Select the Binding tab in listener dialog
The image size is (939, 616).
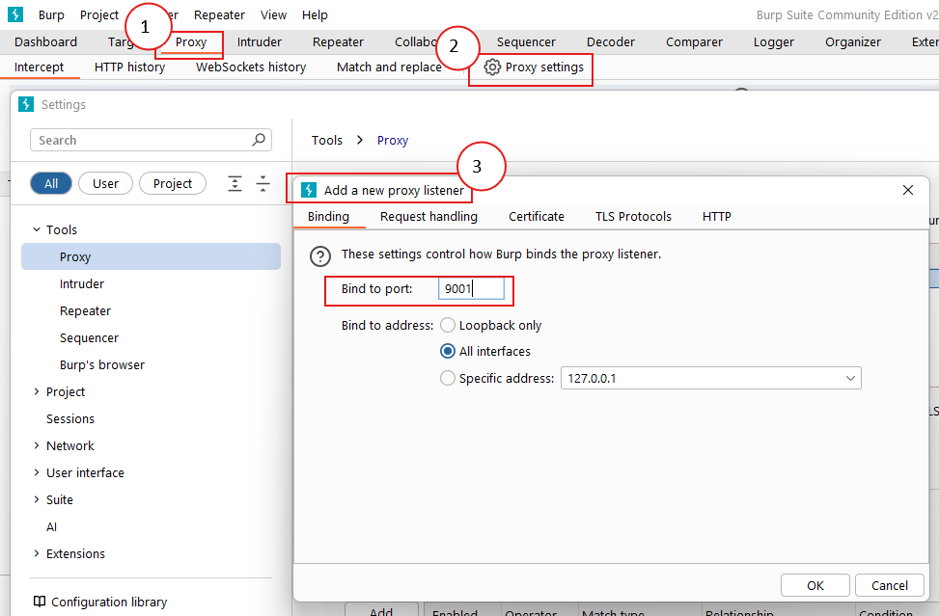click(x=328, y=217)
